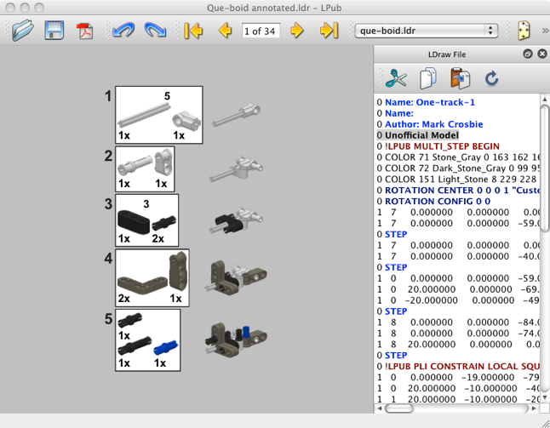The height and width of the screenshot is (428, 550).
Task: Jump to the first page
Action: click(x=194, y=31)
